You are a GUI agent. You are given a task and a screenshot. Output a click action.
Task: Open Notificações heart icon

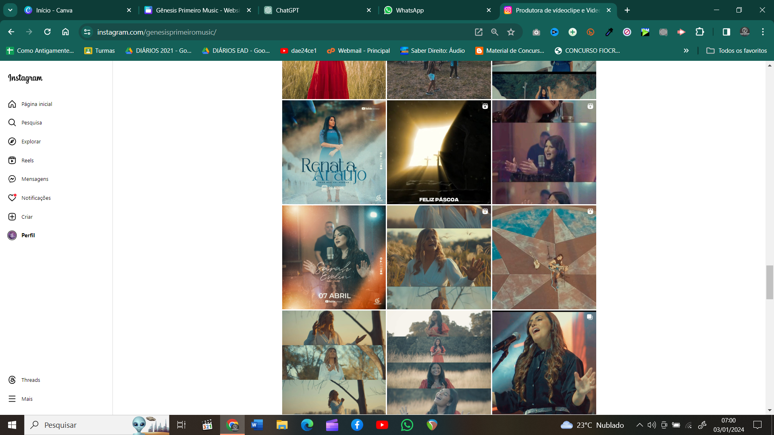click(12, 198)
